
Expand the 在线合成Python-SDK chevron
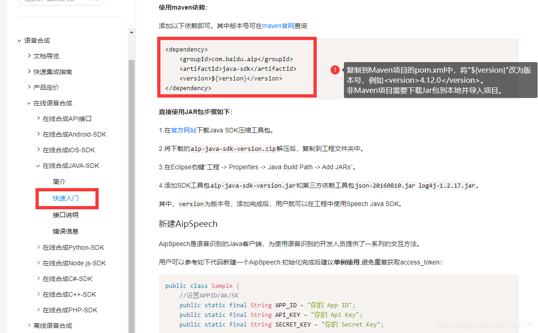pyautogui.click(x=38, y=247)
